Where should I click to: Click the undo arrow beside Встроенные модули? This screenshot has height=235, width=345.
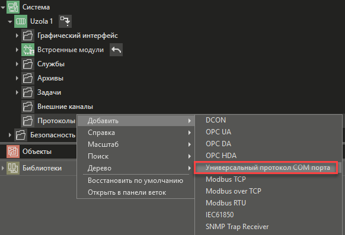116,50
